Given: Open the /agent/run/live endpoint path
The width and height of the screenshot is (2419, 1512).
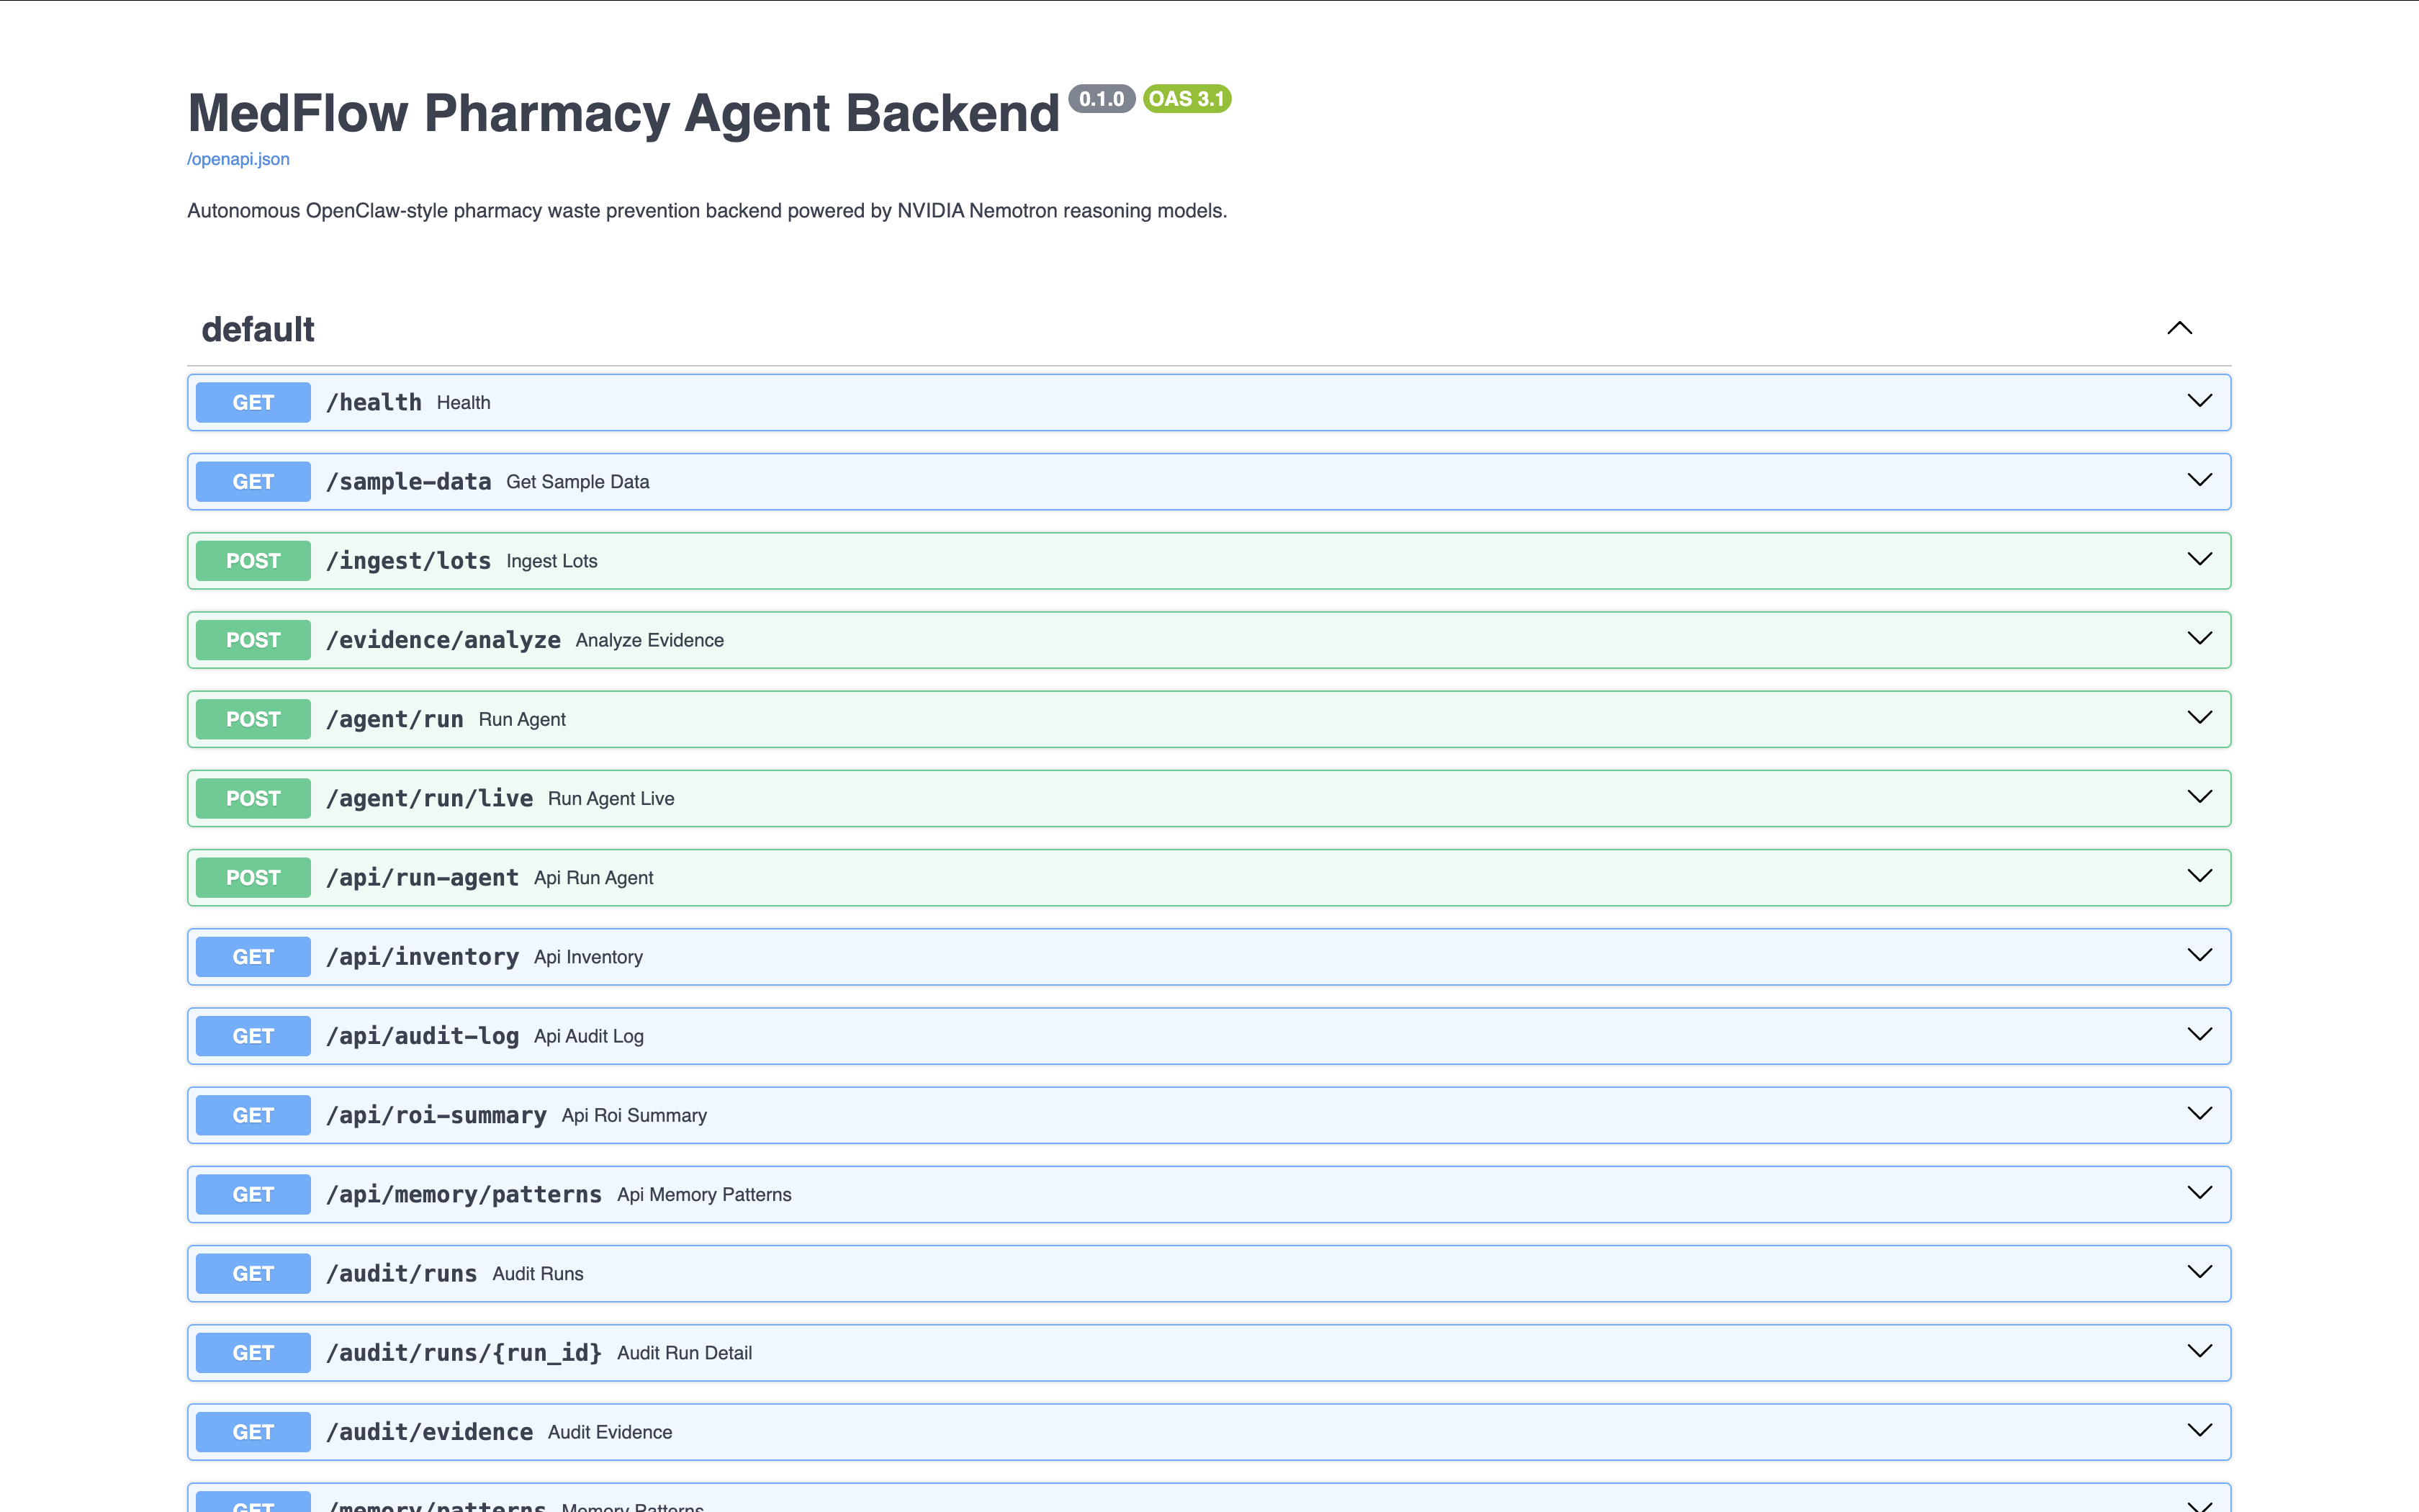Looking at the screenshot, I should pos(430,798).
